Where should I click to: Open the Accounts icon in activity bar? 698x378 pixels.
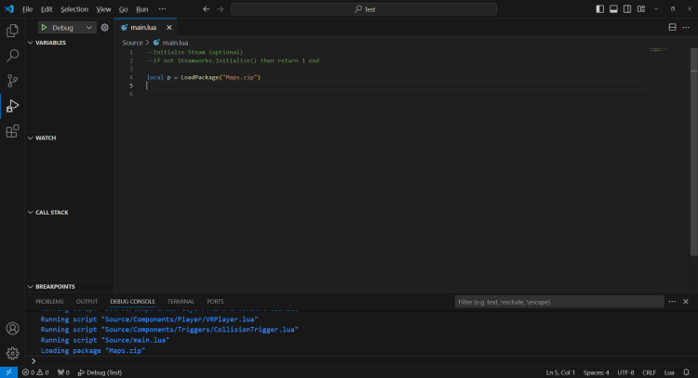(x=13, y=328)
